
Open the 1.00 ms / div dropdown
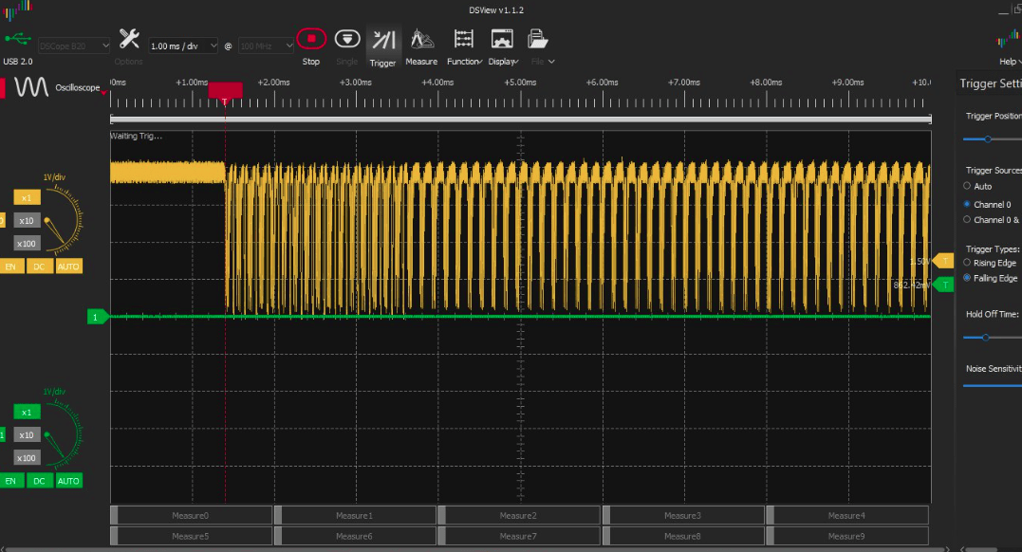(184, 46)
